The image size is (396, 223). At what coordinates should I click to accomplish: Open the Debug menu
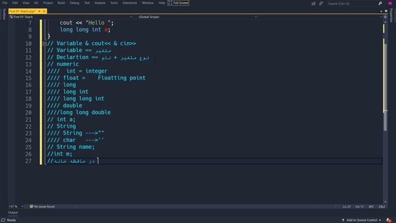coord(74,2)
